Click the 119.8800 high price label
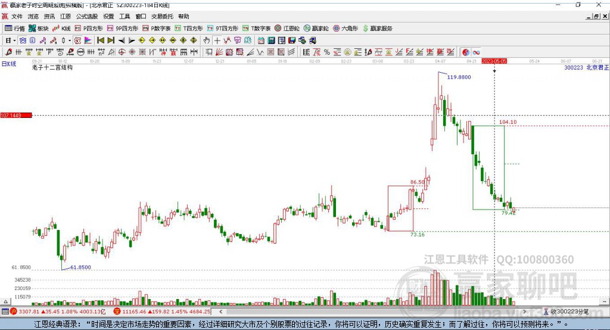Screen dimensions: 610x330 coord(459,77)
